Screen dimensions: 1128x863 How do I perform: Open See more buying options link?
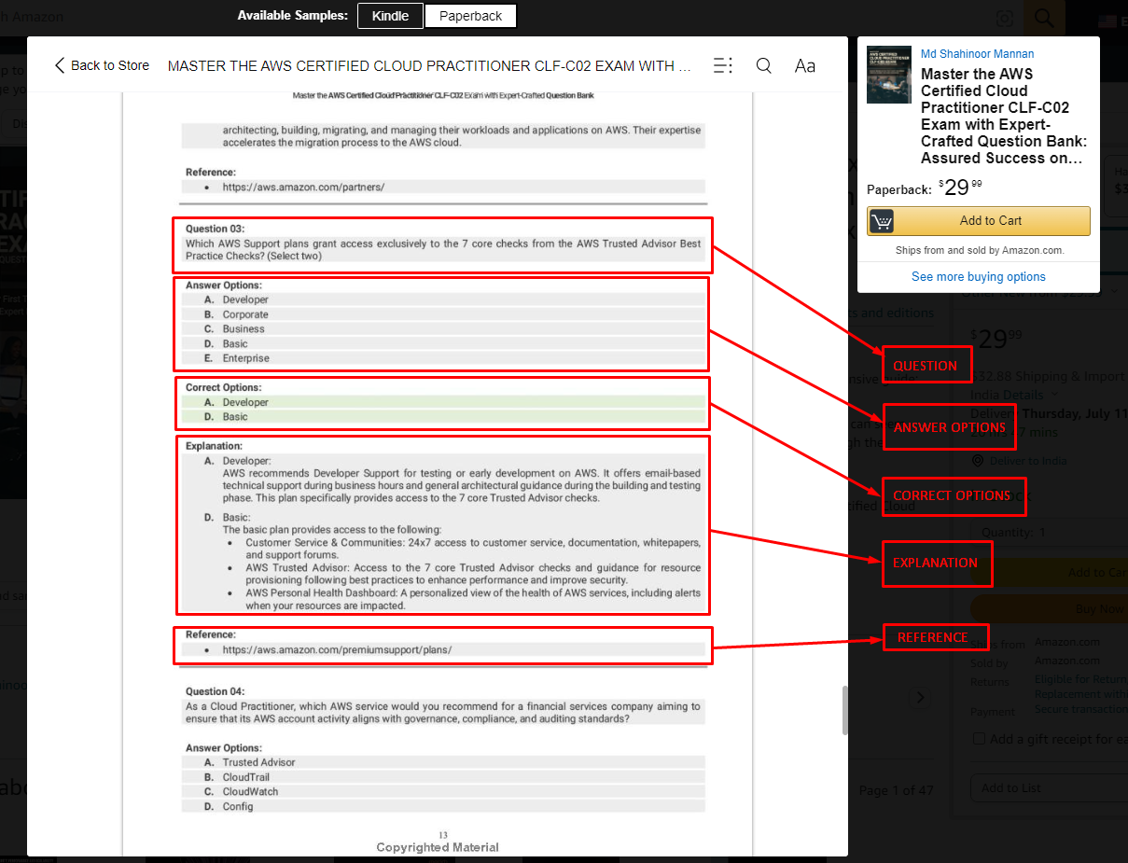pos(979,277)
